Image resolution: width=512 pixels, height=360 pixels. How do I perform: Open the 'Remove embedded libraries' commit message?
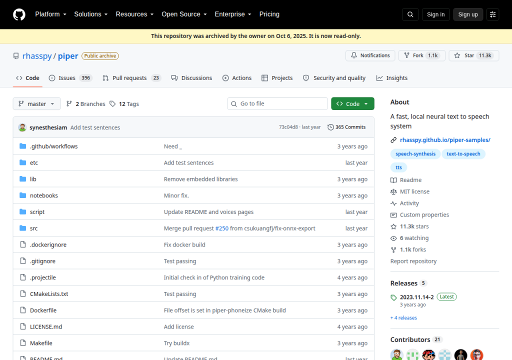coord(201,179)
